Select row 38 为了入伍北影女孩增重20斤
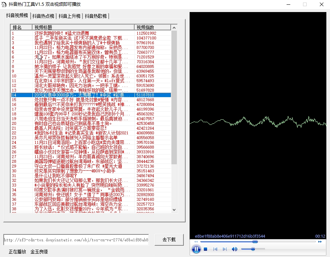Viewport: 330px width, 257px height. click(91, 209)
